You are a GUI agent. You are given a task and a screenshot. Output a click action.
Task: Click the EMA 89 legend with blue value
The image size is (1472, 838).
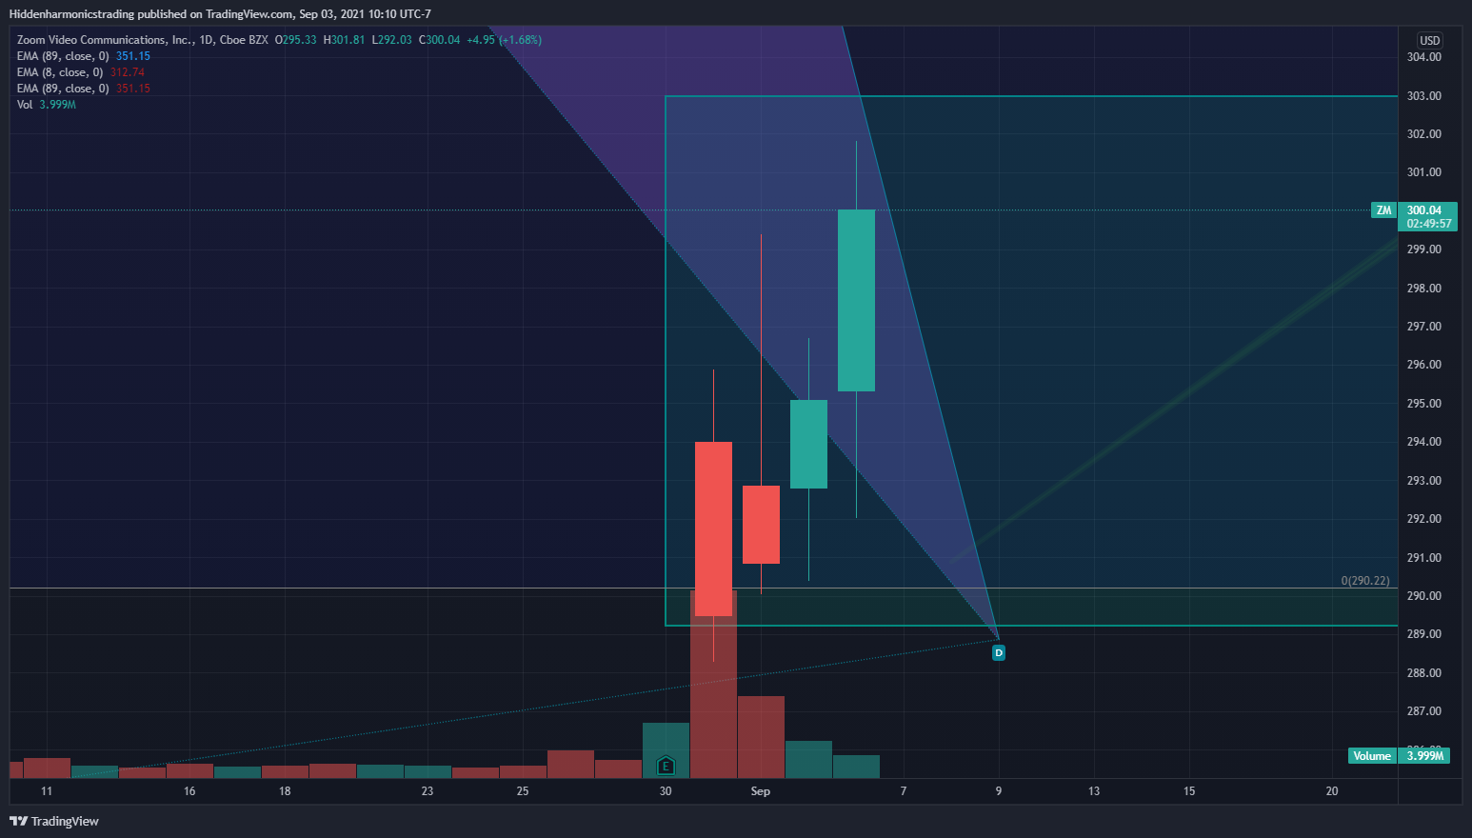[84, 56]
